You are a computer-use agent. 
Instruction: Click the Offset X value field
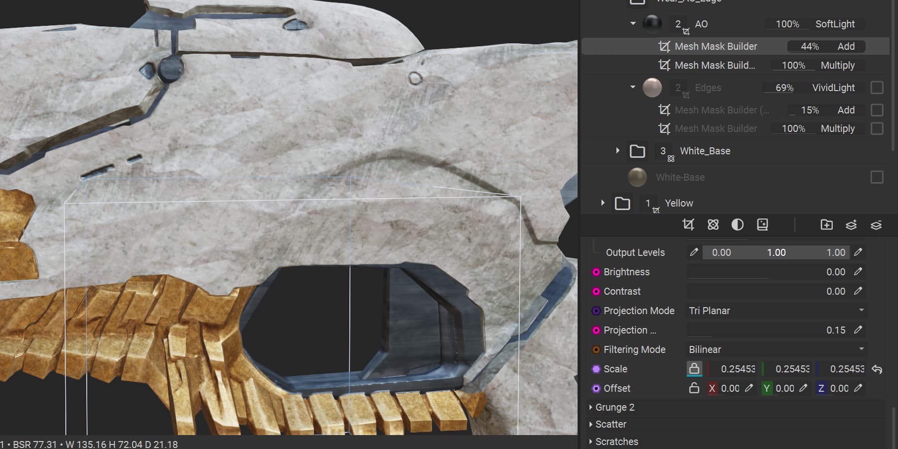(730, 388)
